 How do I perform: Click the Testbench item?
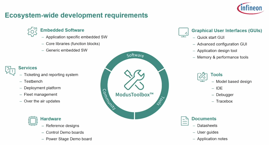click(33, 81)
